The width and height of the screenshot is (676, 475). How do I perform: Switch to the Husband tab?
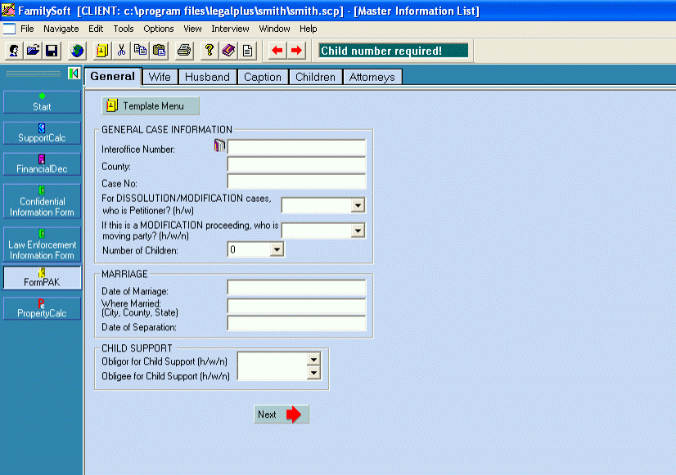click(207, 77)
